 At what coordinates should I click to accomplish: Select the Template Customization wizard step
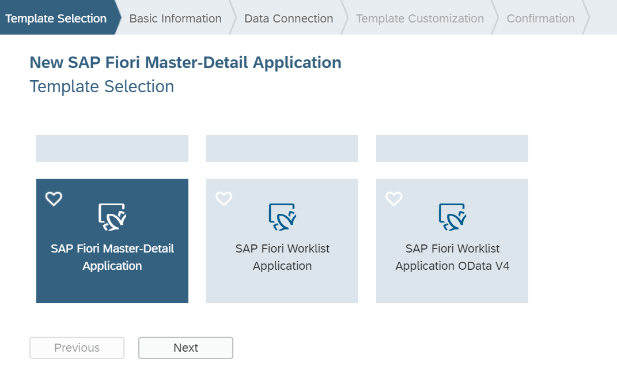tap(419, 18)
